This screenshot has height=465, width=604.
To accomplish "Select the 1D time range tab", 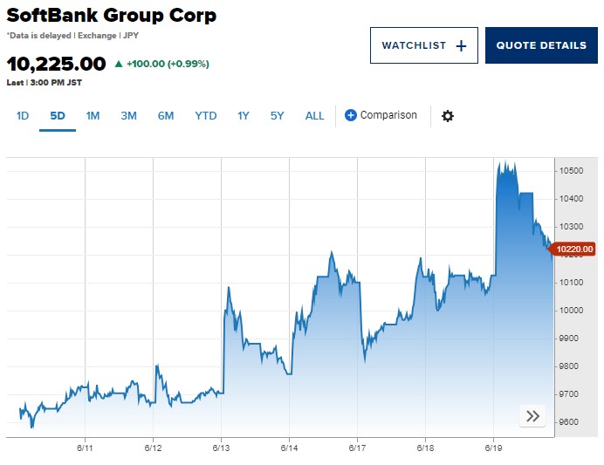I will (23, 116).
